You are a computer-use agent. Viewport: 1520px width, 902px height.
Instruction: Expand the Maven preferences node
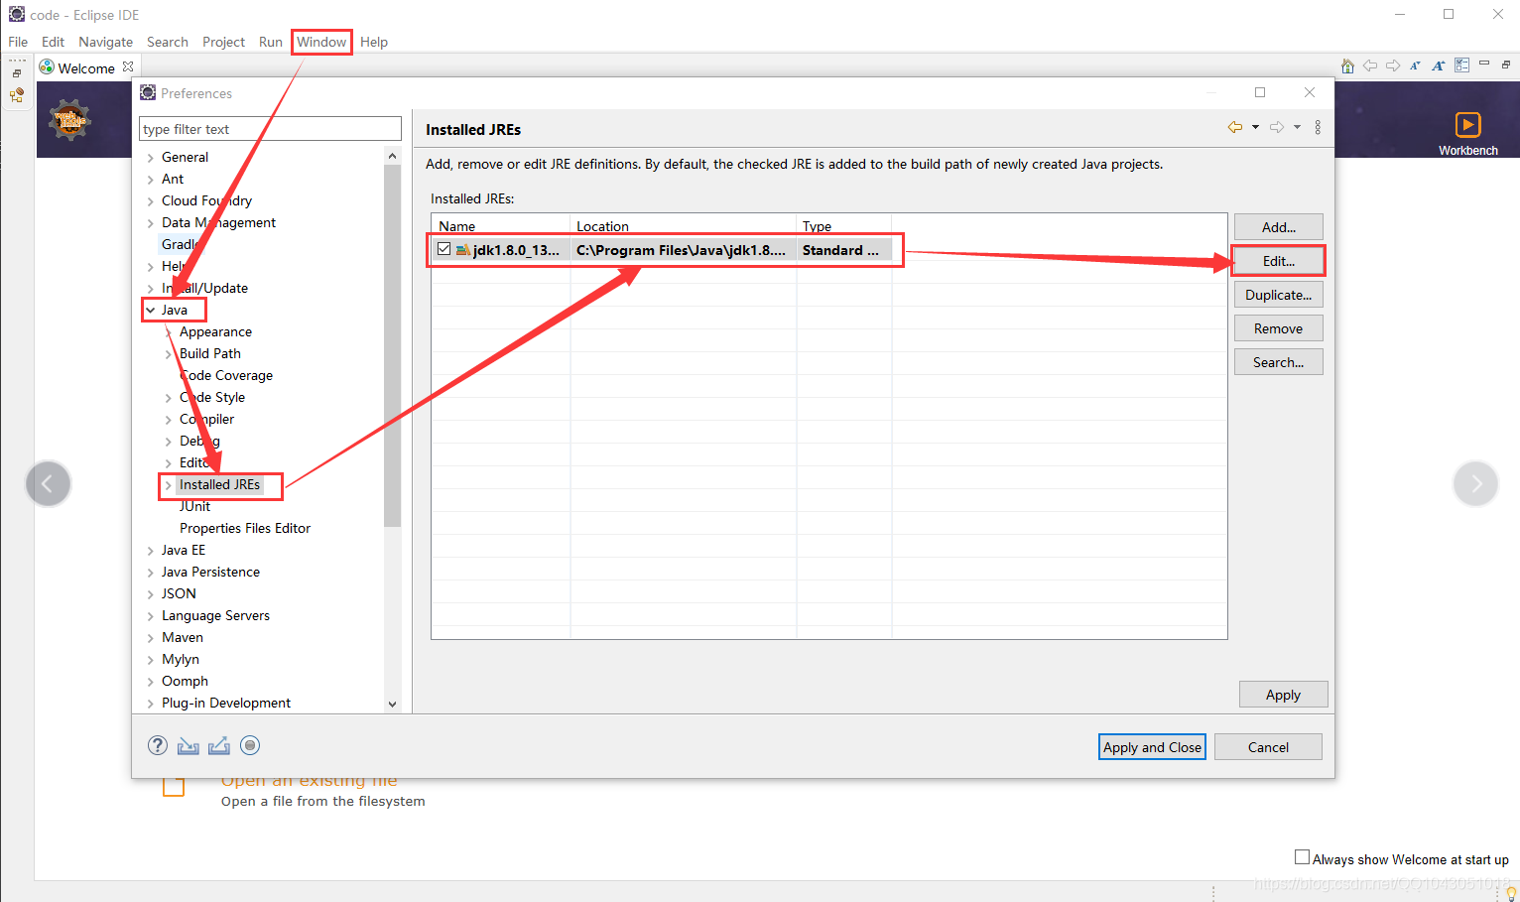(x=151, y=638)
